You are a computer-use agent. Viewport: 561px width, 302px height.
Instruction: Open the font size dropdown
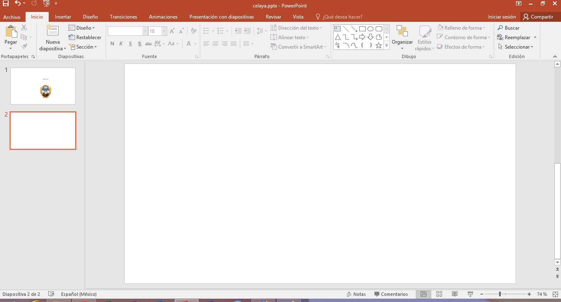[164, 31]
